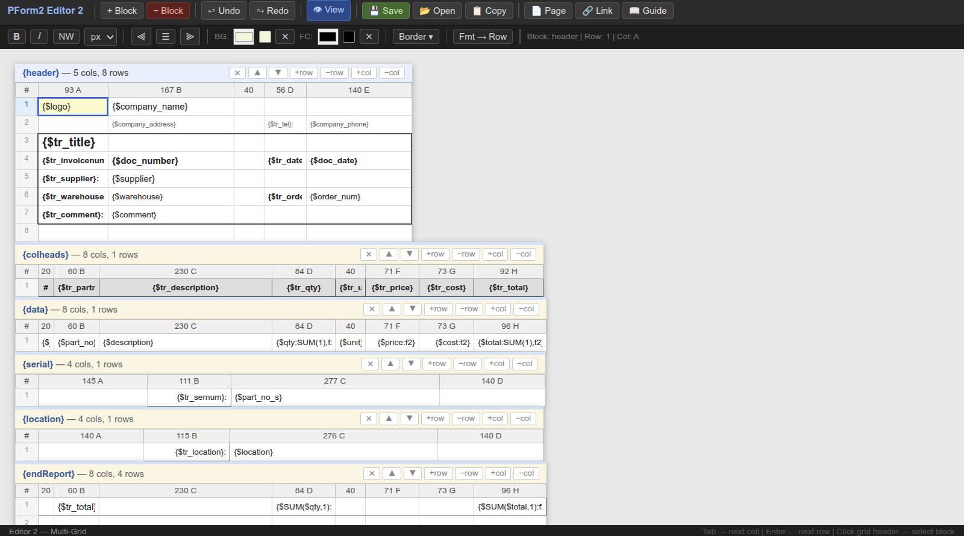Select the {$description} data cell

tap(186, 343)
